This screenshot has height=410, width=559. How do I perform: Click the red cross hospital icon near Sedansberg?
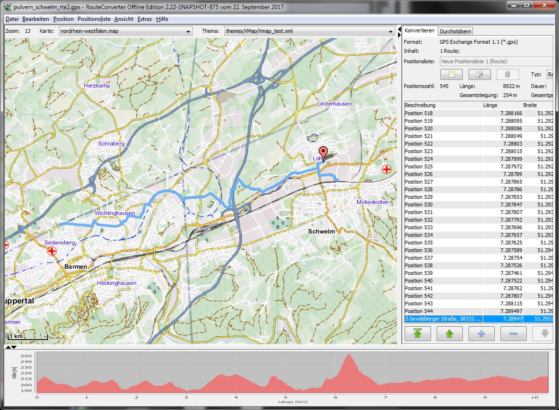(x=52, y=251)
